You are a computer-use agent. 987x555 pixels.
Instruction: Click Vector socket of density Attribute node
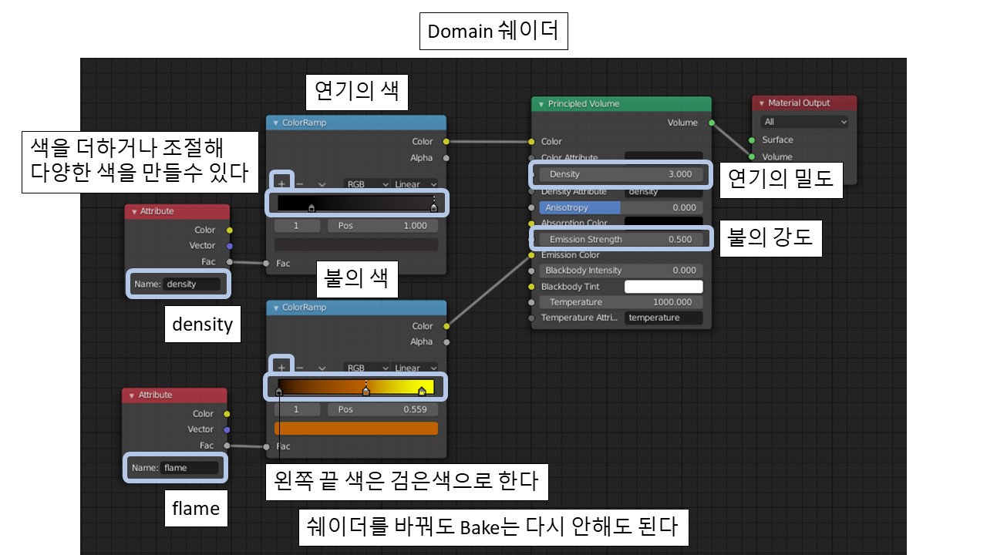tap(229, 245)
